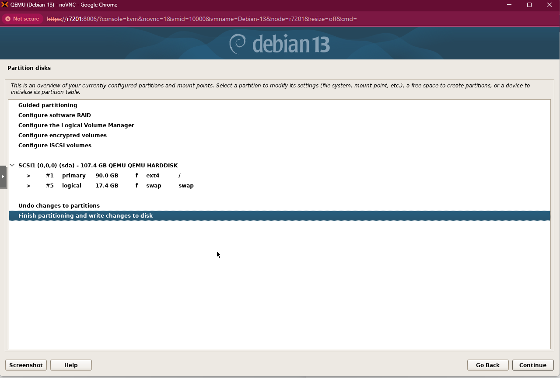The height and width of the screenshot is (378, 560).
Task: Open Configure encrypted volumes
Action: [63, 135]
